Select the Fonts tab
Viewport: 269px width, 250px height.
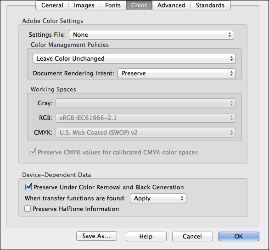[113, 6]
